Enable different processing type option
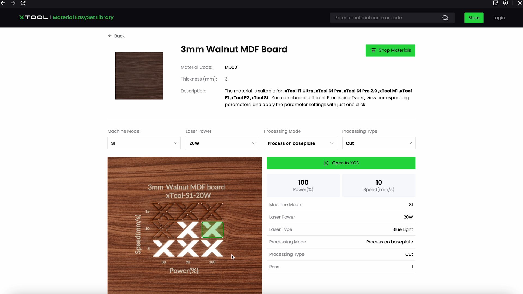 pos(379,143)
